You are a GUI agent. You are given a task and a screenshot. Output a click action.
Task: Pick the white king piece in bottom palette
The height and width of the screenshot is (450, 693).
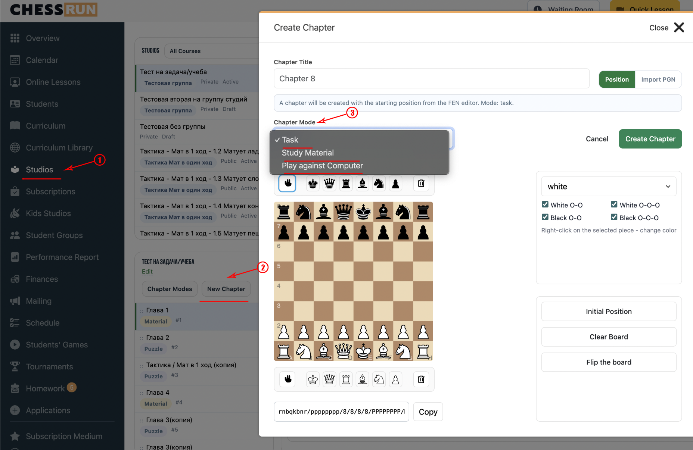tap(313, 379)
